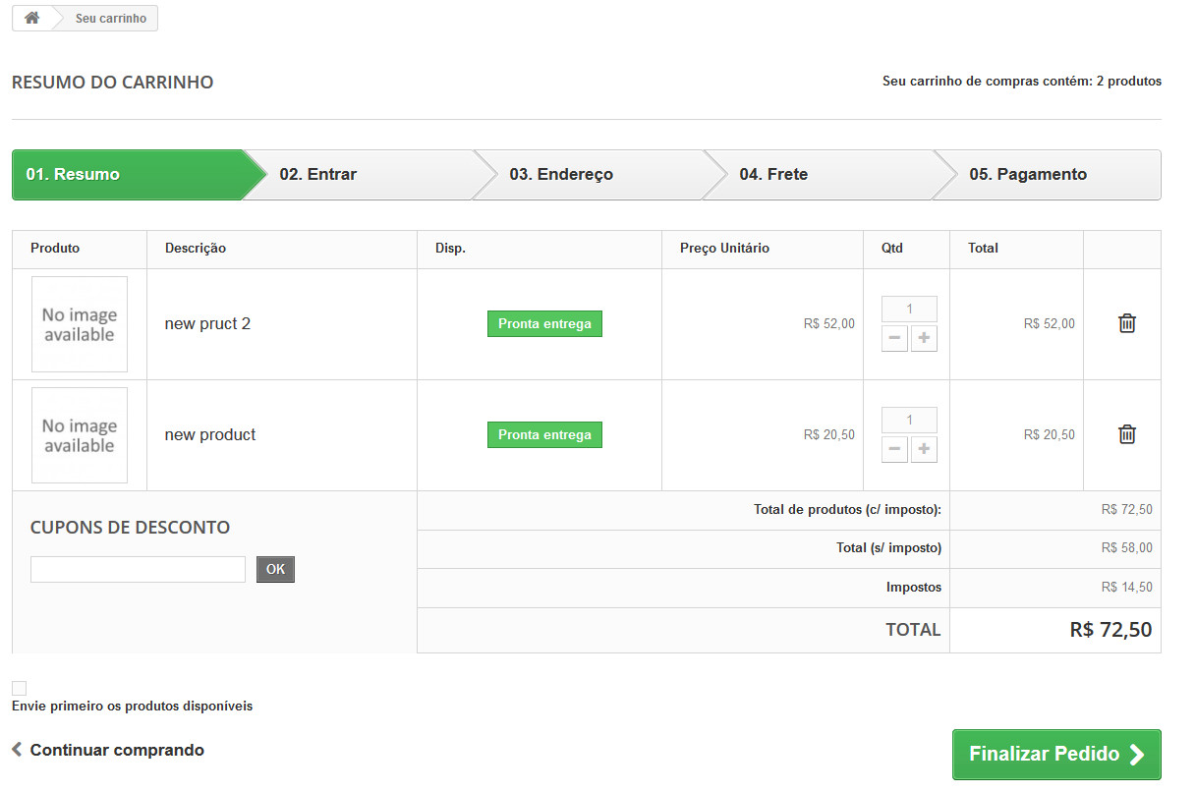Apply coupon with the OK button
The height and width of the screenshot is (792, 1195).
275,569
